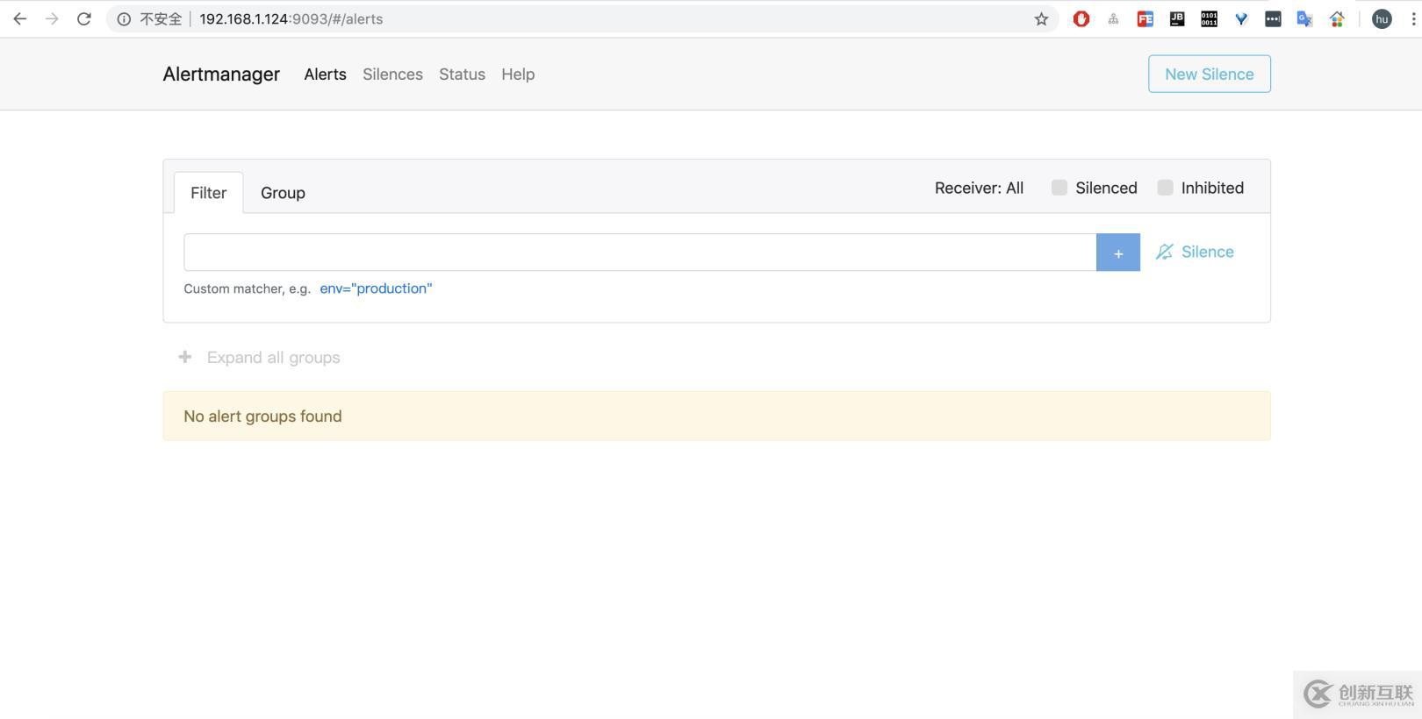Click the 'Custom matcher, e.g.' hint text

(247, 288)
